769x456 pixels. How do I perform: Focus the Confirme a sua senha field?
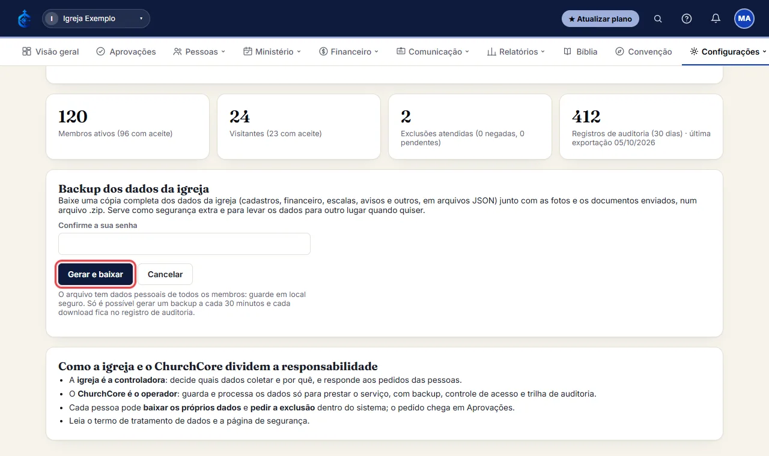184,244
